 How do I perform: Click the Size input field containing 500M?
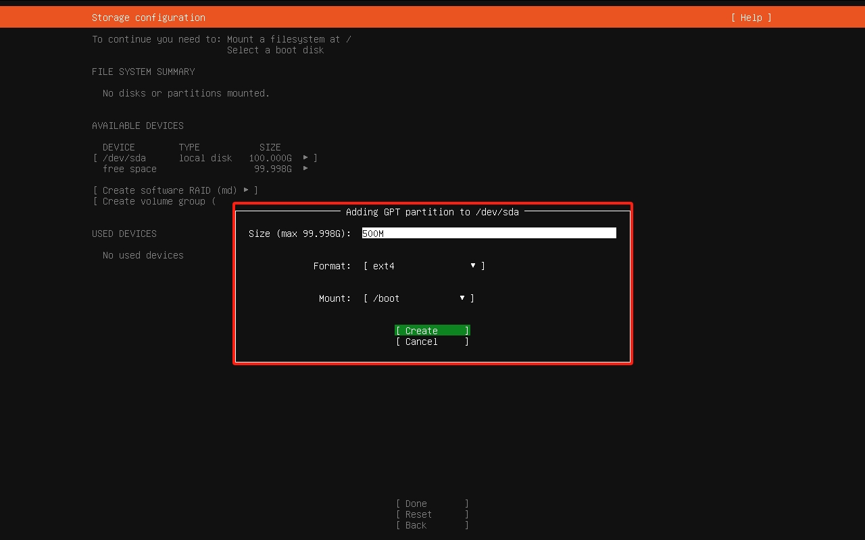click(x=489, y=233)
